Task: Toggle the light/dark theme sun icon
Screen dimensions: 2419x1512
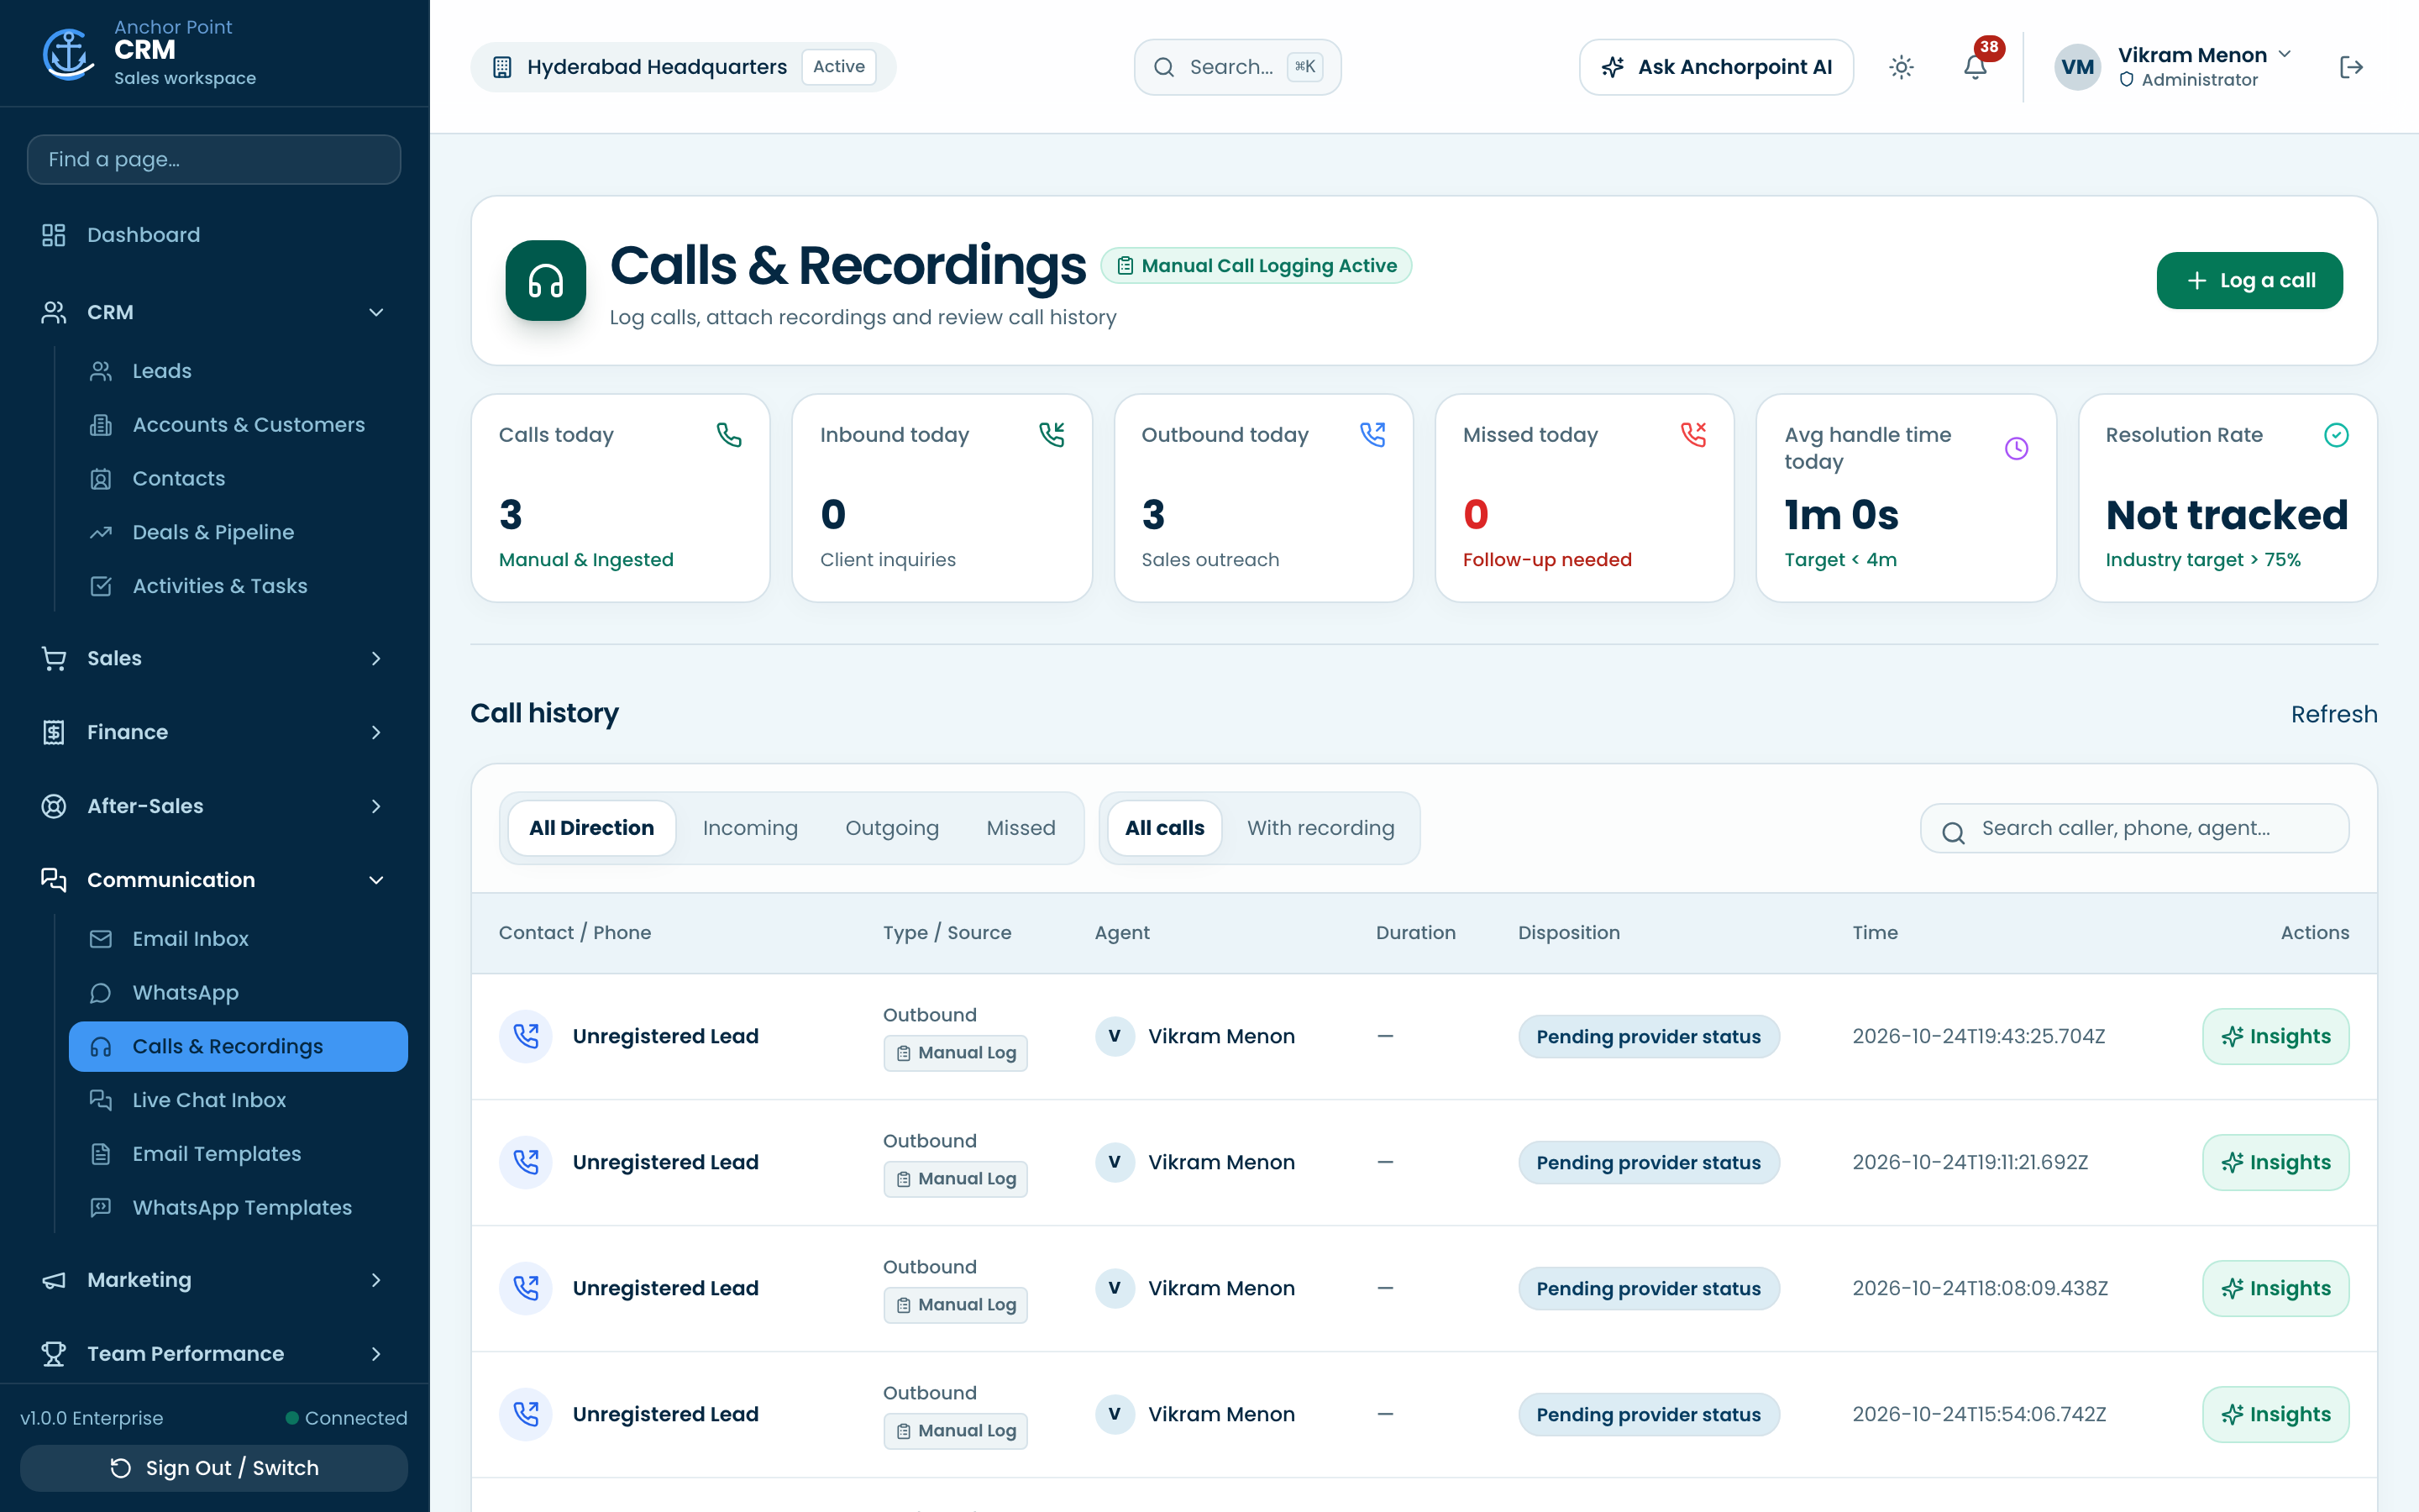Action: (x=1902, y=67)
